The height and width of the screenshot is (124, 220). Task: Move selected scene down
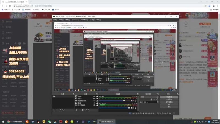click(x=64, y=110)
